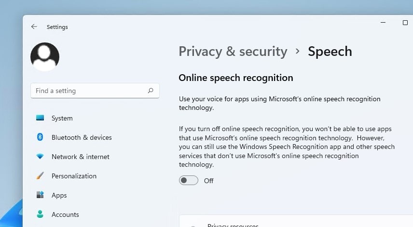
Task: Click the back arrow in Settings
Action: [x=34, y=27]
